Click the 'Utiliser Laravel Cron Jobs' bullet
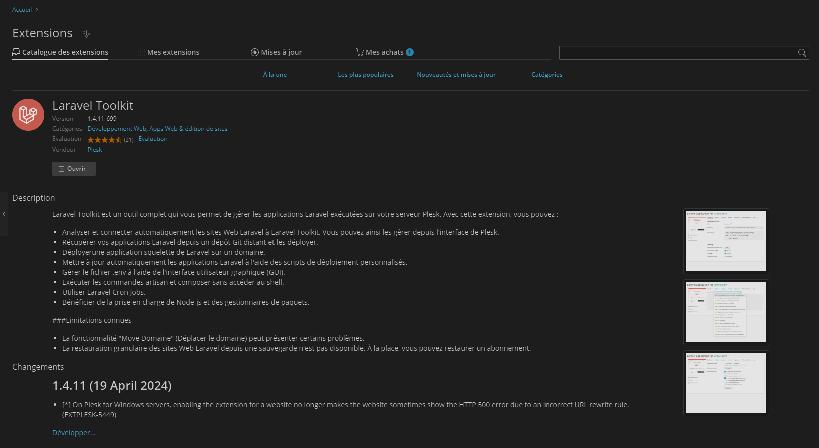 [x=104, y=292]
